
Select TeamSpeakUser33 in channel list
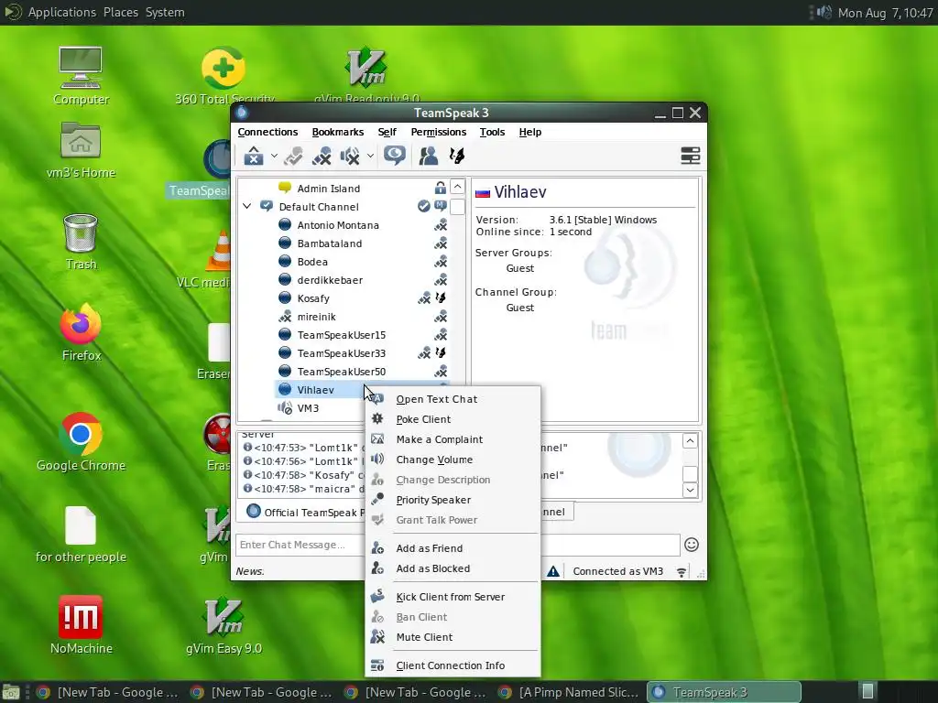(342, 353)
